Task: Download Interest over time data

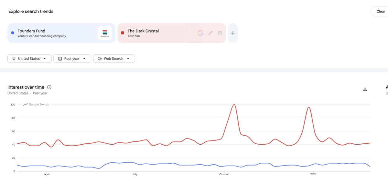Action: (365, 89)
